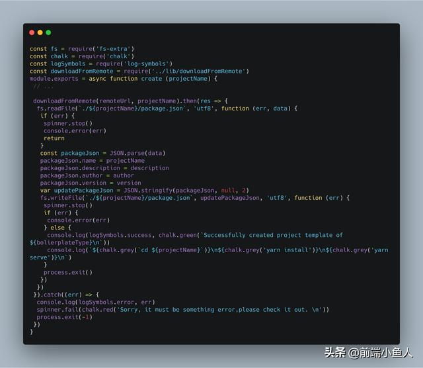Click the packageJson.version assignment line
Viewport: 423px width, 368px height.
point(91,183)
